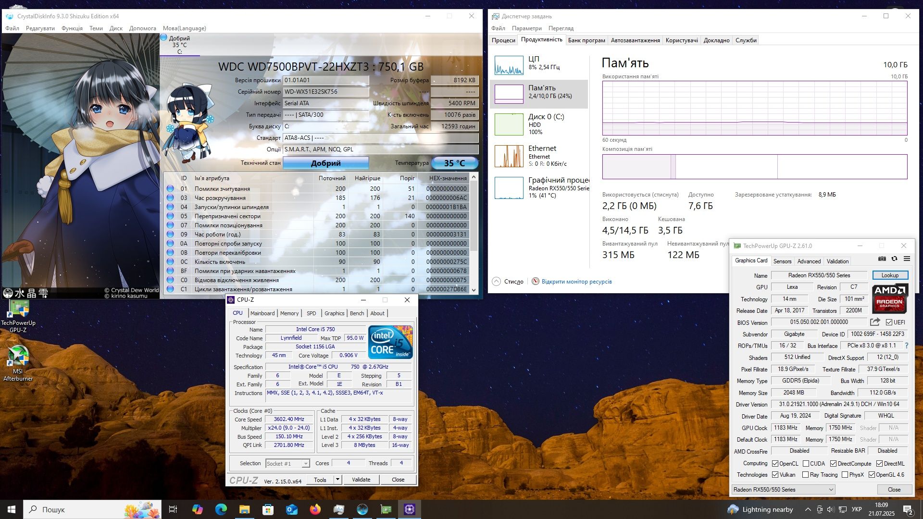Screen dimensions: 923x519
Task: Open Task View on the taskbar
Action: [173, 509]
